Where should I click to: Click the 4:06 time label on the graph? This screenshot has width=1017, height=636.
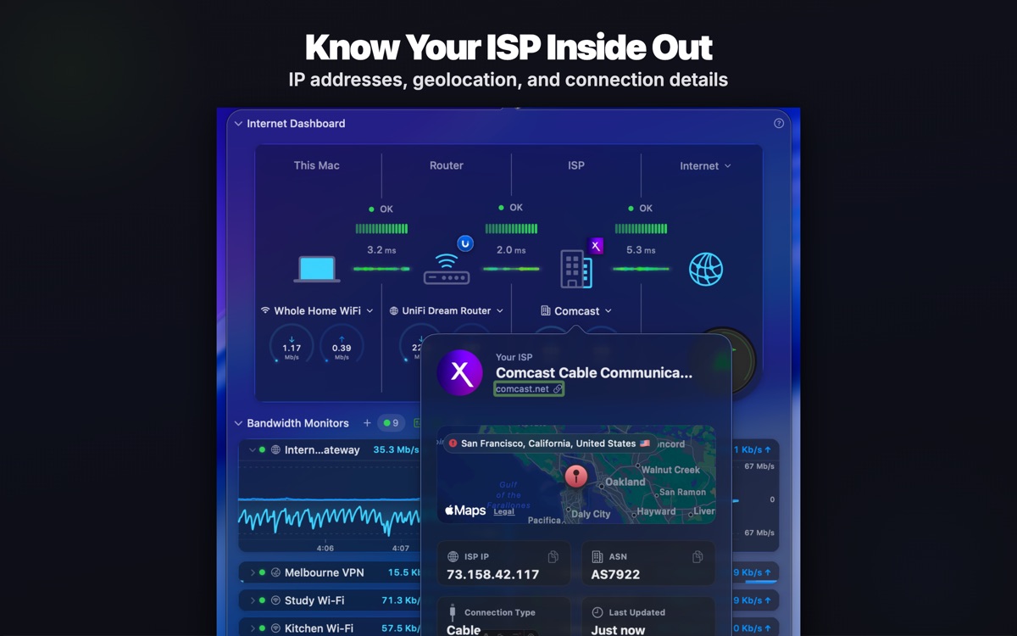coord(325,548)
